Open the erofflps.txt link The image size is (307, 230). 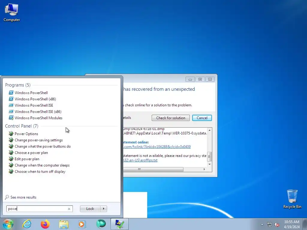tap(140, 160)
